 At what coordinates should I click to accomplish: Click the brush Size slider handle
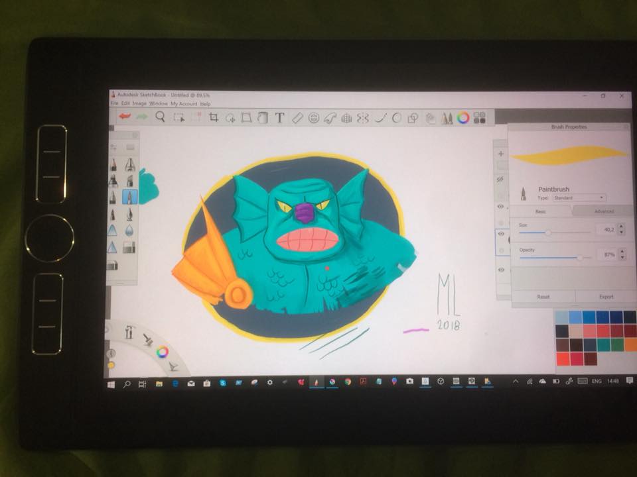click(548, 233)
